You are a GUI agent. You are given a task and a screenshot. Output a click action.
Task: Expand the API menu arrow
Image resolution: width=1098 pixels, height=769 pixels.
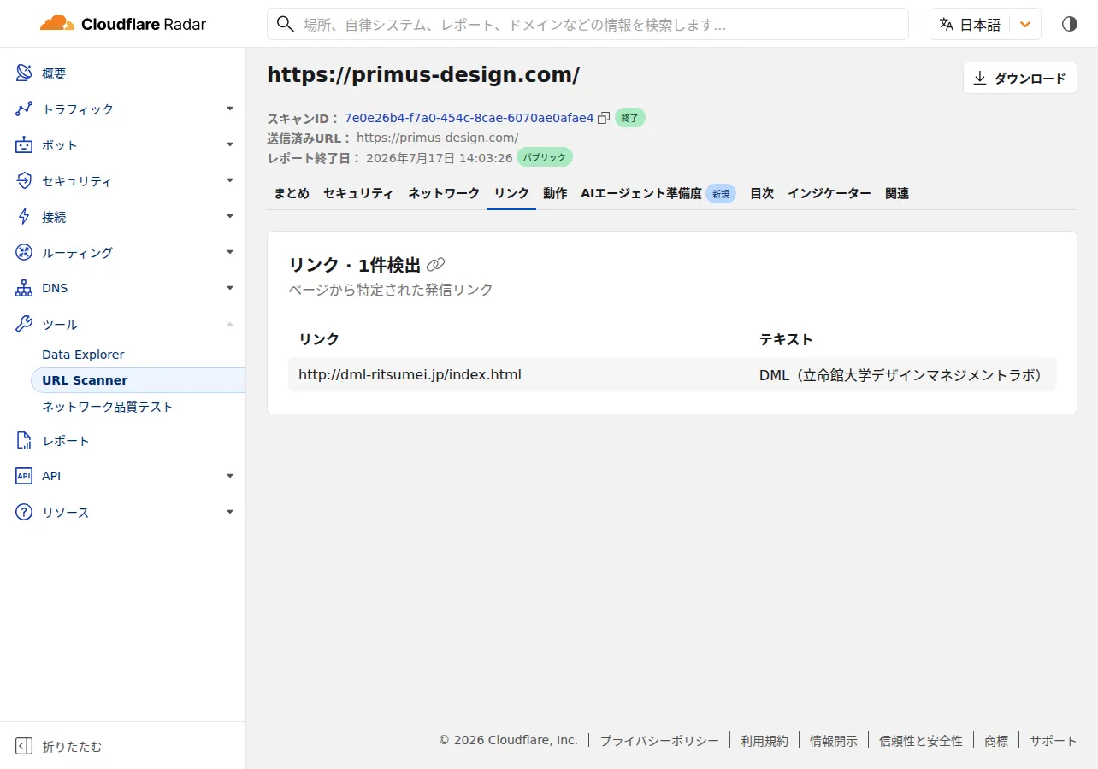tap(230, 475)
